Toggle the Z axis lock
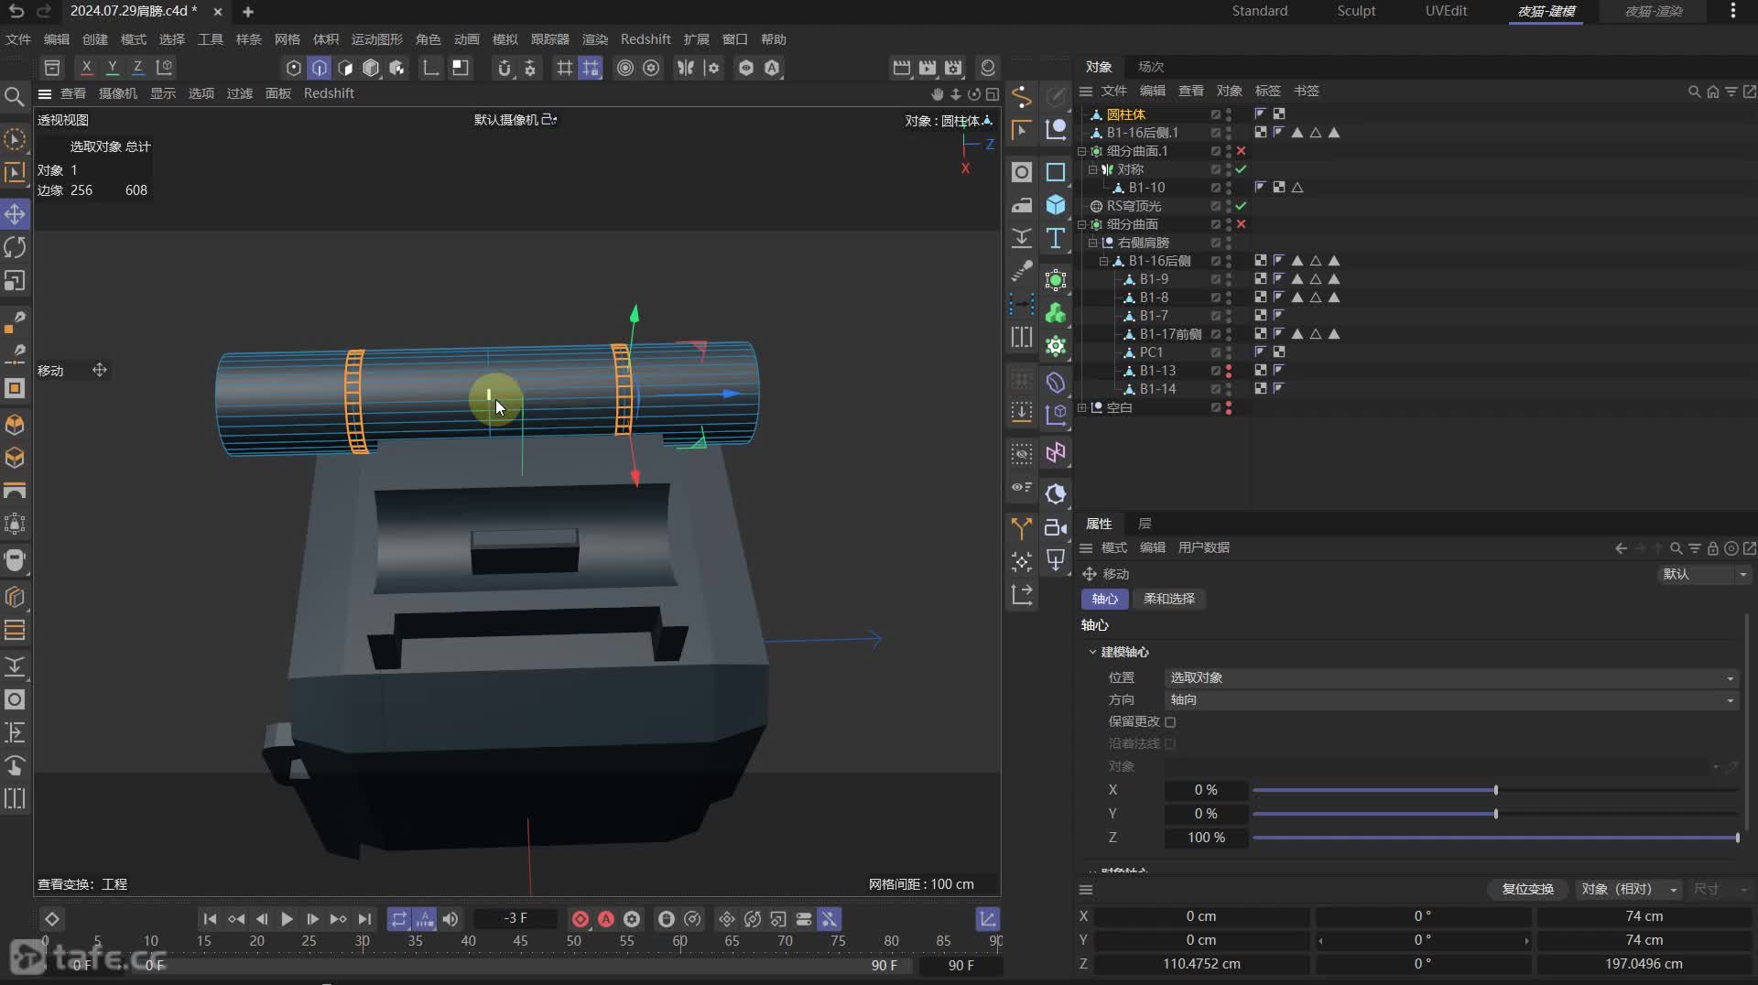Screen dimensions: 1758x985 tap(137, 68)
